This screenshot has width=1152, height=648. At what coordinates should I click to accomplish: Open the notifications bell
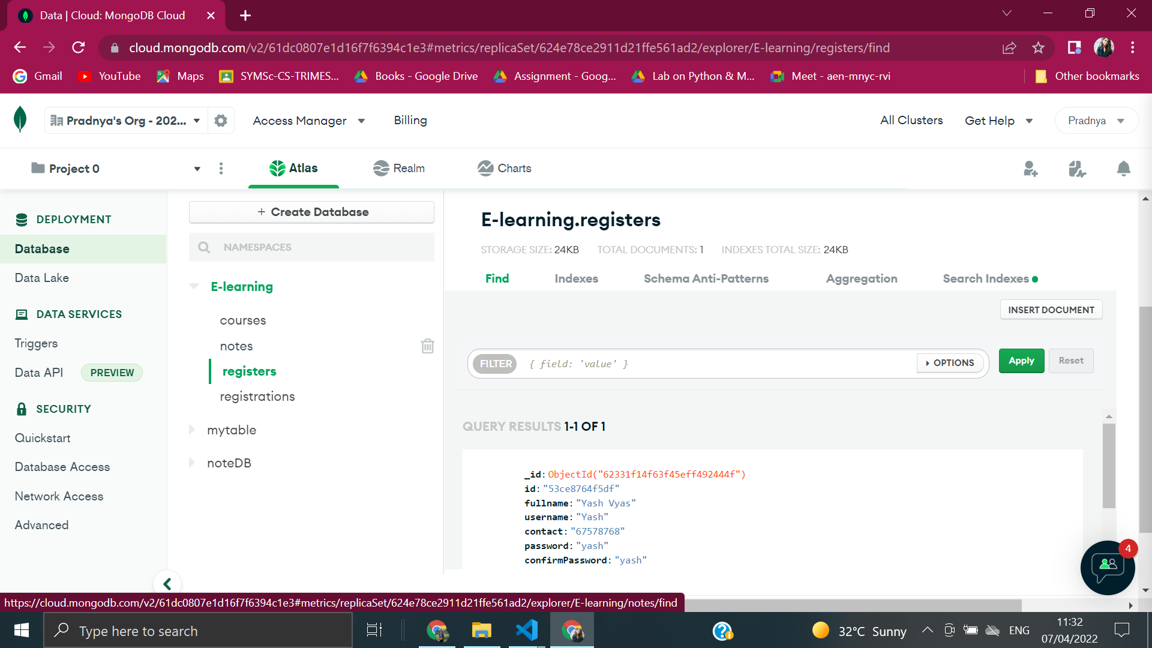coord(1123,169)
